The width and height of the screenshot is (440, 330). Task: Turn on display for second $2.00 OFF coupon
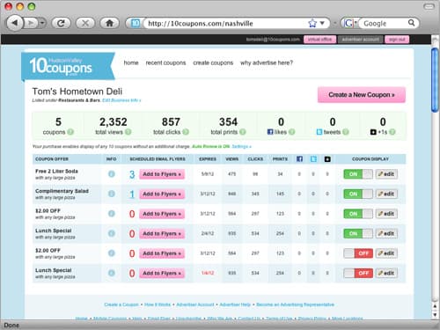click(x=358, y=253)
